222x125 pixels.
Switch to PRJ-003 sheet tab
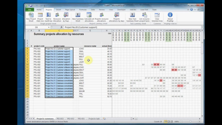point(60,119)
